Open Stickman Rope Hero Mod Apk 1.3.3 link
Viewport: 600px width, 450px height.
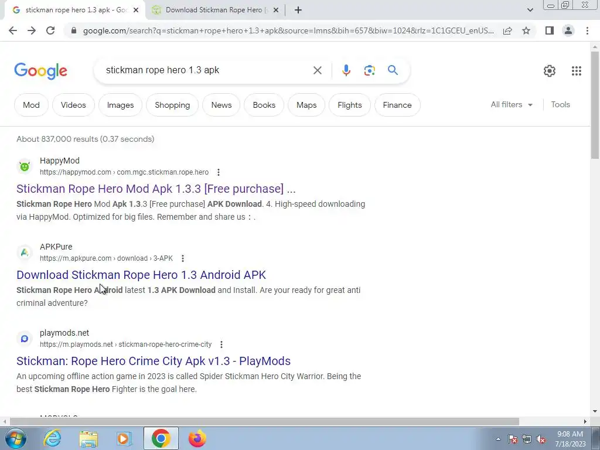[x=156, y=189]
